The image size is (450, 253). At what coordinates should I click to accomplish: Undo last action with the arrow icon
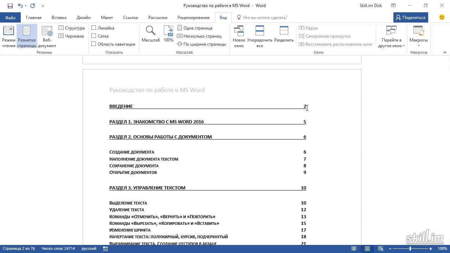point(20,6)
